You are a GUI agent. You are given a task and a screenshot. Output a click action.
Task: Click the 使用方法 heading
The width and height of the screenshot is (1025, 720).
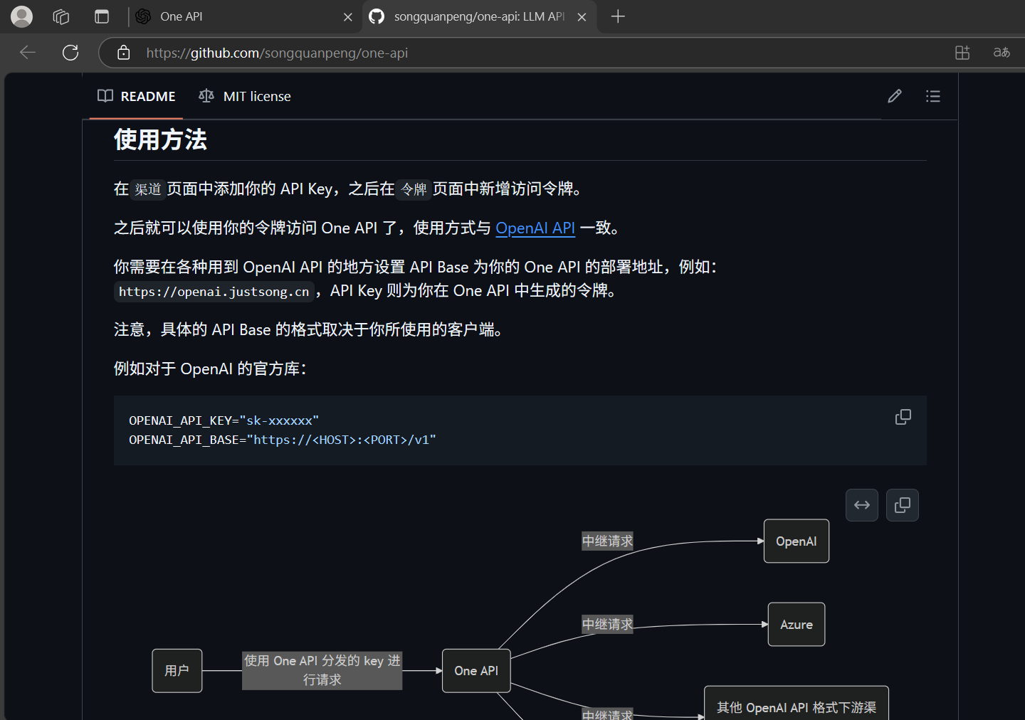[x=160, y=139]
